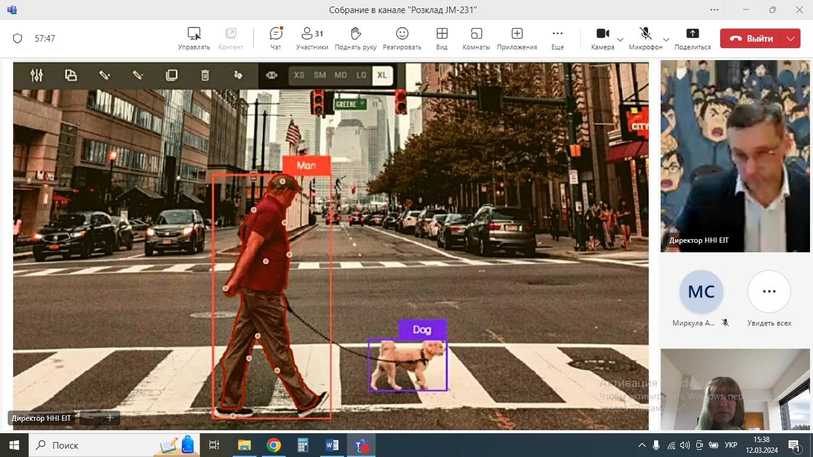Raise your hand in the meeting
The height and width of the screenshot is (457, 813).
point(355,38)
